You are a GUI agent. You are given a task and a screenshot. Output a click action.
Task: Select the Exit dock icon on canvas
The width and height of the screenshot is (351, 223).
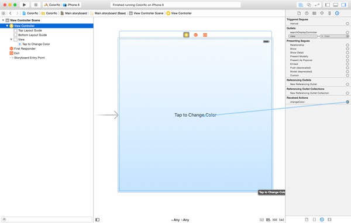click(205, 35)
